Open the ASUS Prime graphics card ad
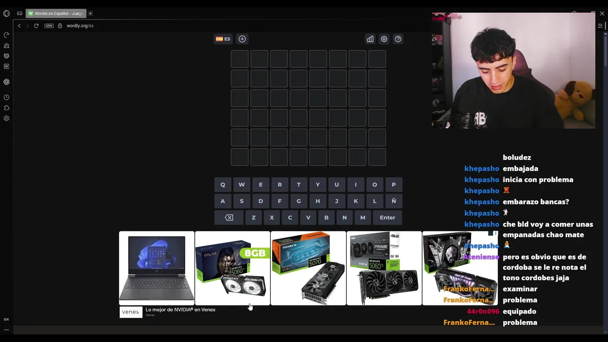This screenshot has height=342, width=608. [x=384, y=268]
